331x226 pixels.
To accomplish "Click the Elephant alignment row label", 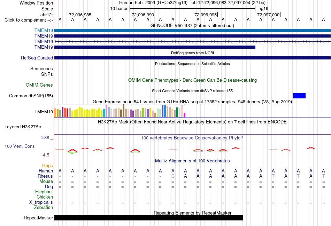I will (x=44, y=192).
